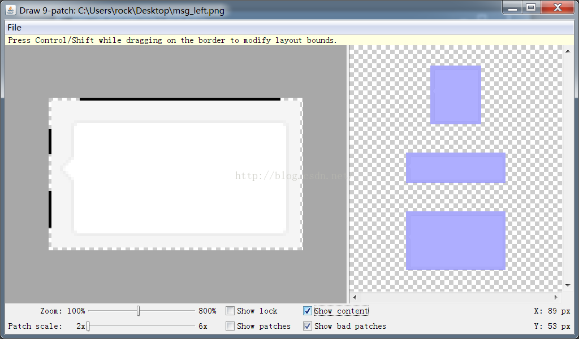Screen dimensions: 579x339
Task: Click the upper left black stretch marker
Action: [50, 141]
